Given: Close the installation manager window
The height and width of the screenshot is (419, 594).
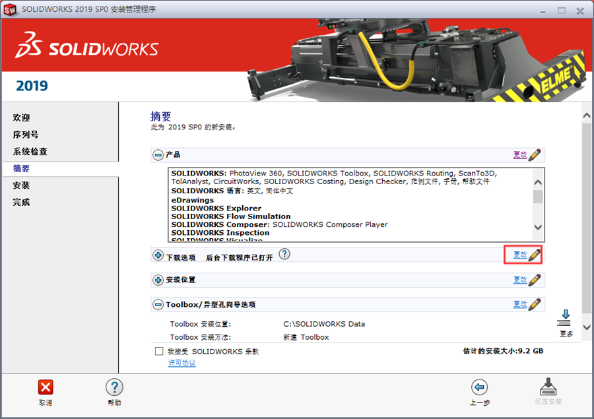Looking at the screenshot, I should [x=580, y=11].
